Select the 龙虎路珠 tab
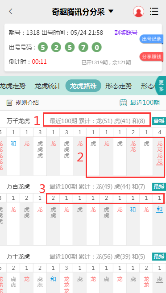 pyautogui.click(x=83, y=86)
